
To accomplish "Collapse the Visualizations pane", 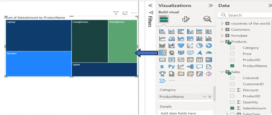I will pyautogui.click(x=211, y=6).
